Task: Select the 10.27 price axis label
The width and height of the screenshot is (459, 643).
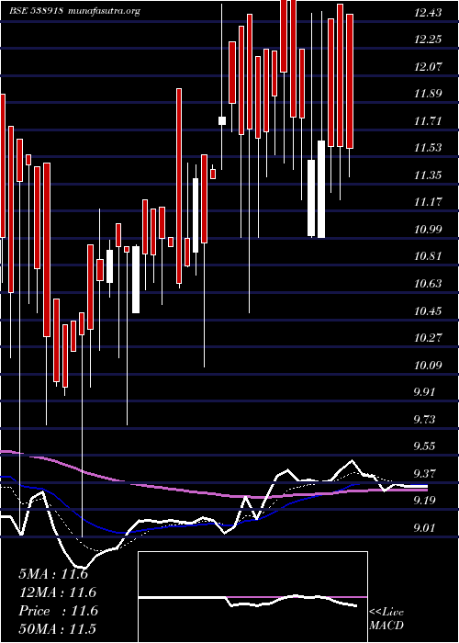Action: [428, 338]
